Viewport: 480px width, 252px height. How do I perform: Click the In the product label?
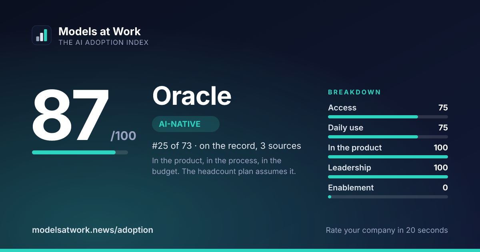point(355,148)
